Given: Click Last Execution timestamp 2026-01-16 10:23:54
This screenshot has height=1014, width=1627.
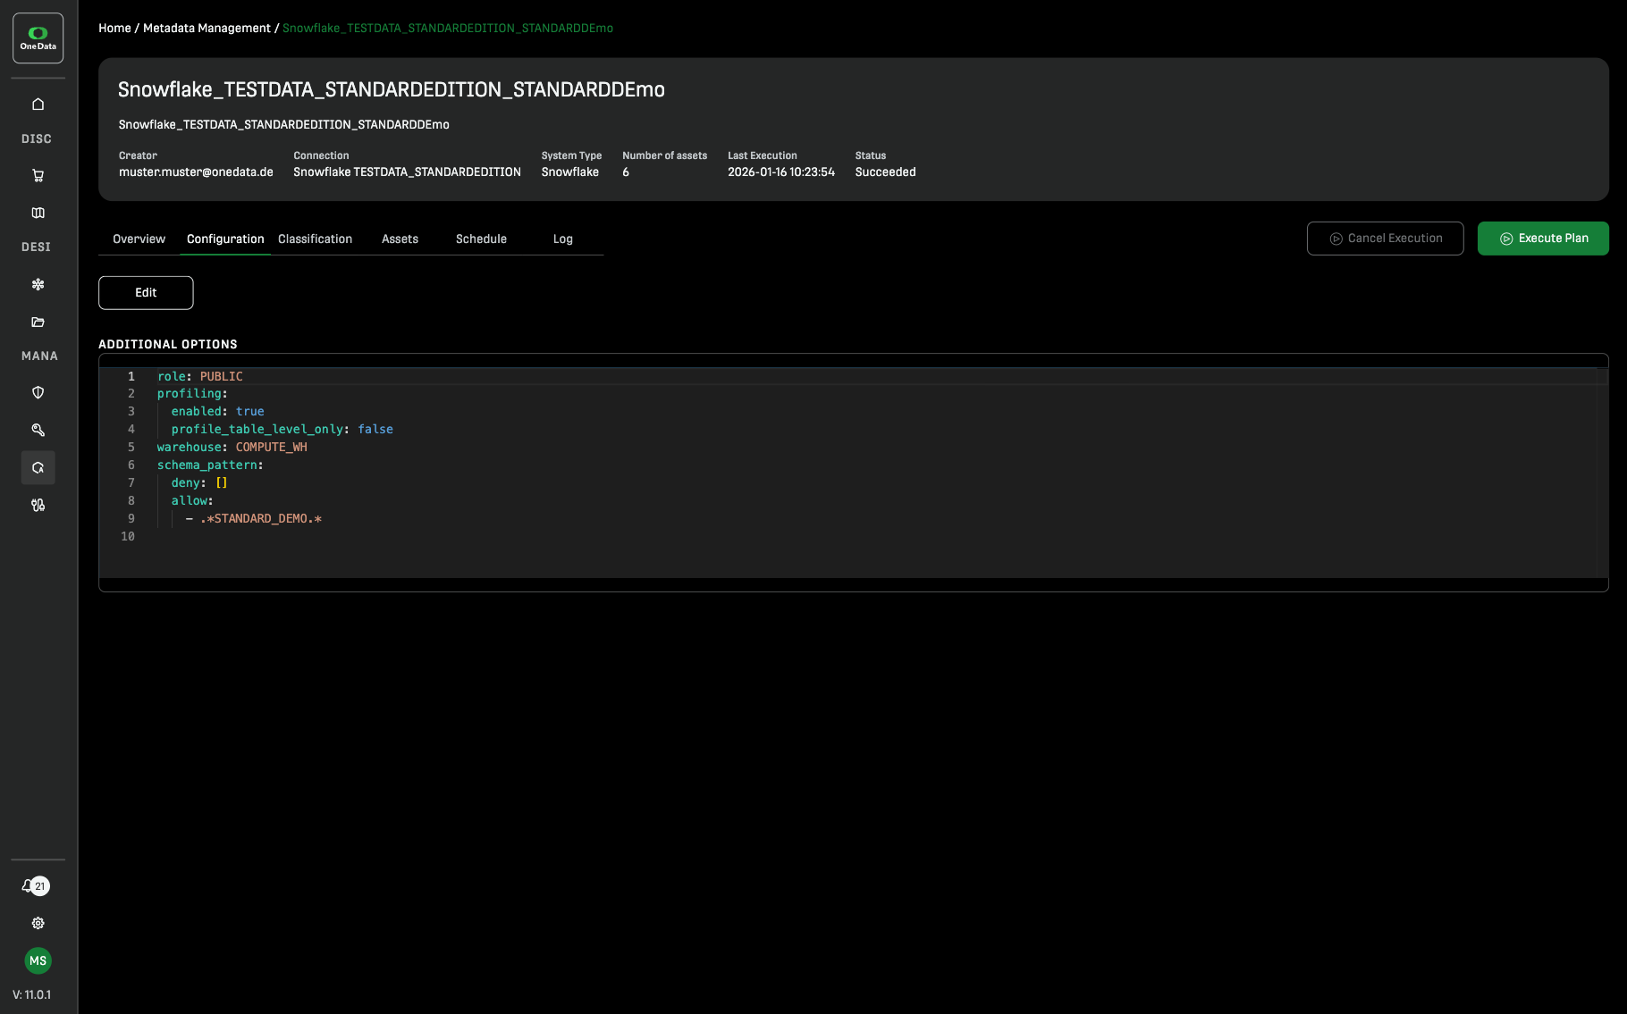Looking at the screenshot, I should [x=781, y=172].
